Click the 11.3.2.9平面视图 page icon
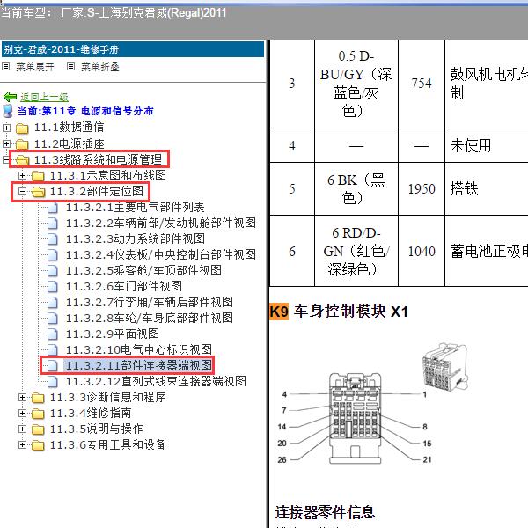This screenshot has height=528, width=528. click(53, 334)
